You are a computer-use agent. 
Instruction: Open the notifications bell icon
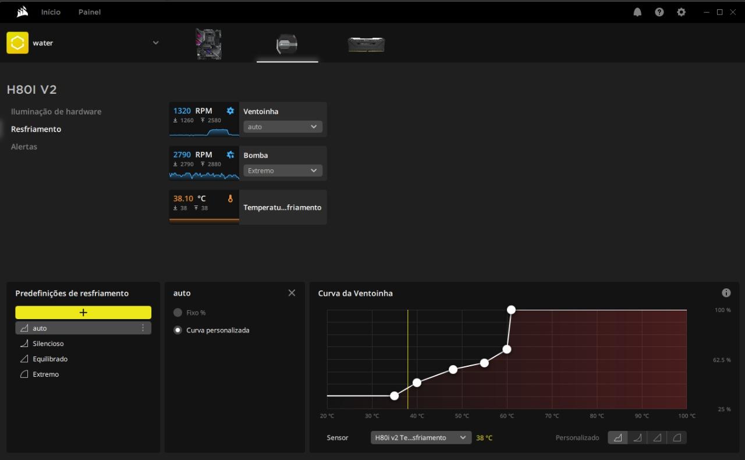(637, 12)
